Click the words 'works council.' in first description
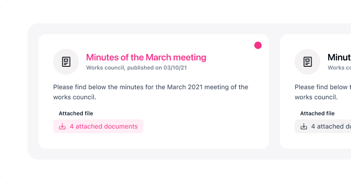 pyautogui.click(x=75, y=97)
